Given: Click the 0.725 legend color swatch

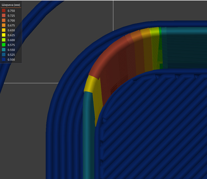Looking at the screenshot, I should pyautogui.click(x=4, y=16).
